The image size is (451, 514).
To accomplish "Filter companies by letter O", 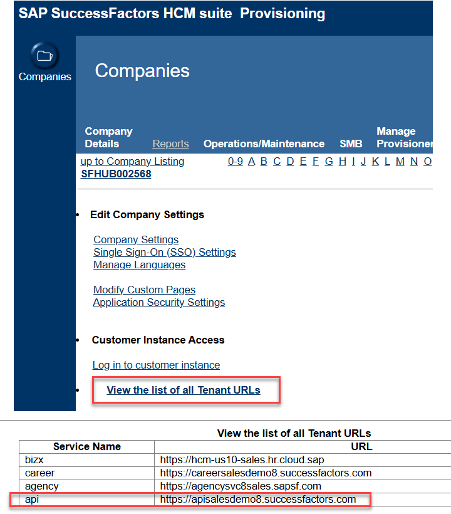I will tap(427, 161).
